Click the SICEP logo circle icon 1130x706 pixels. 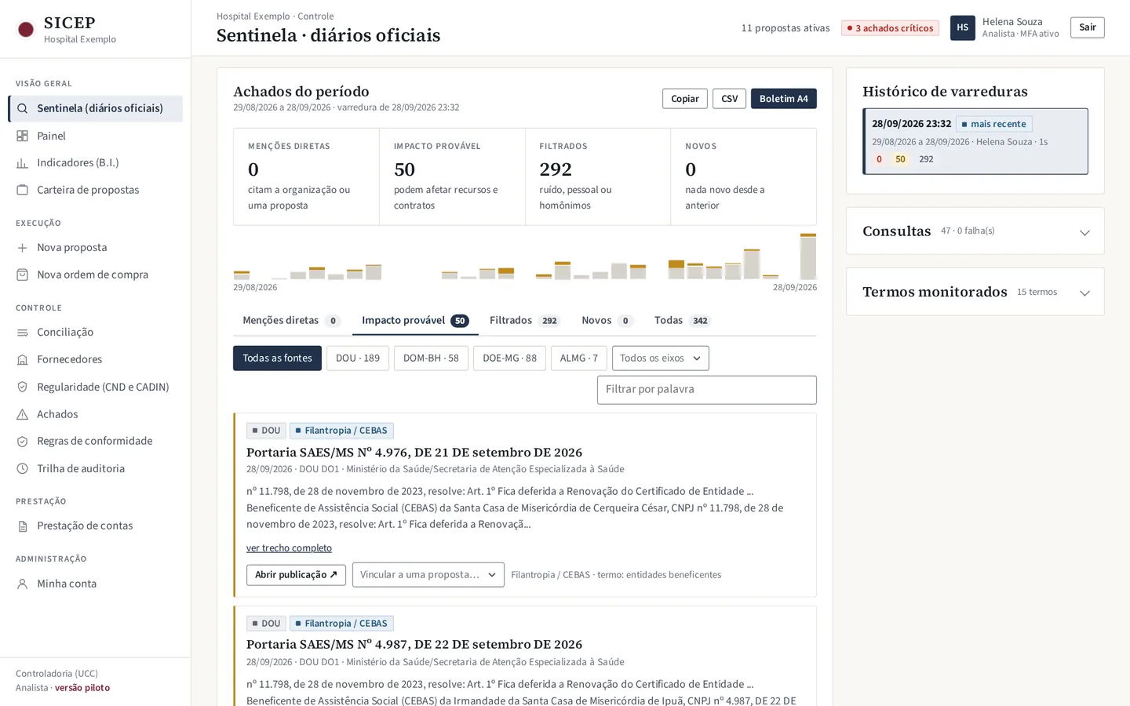pos(26,30)
